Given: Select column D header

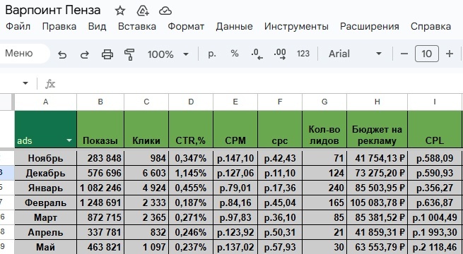Looking at the screenshot, I should [x=191, y=102].
